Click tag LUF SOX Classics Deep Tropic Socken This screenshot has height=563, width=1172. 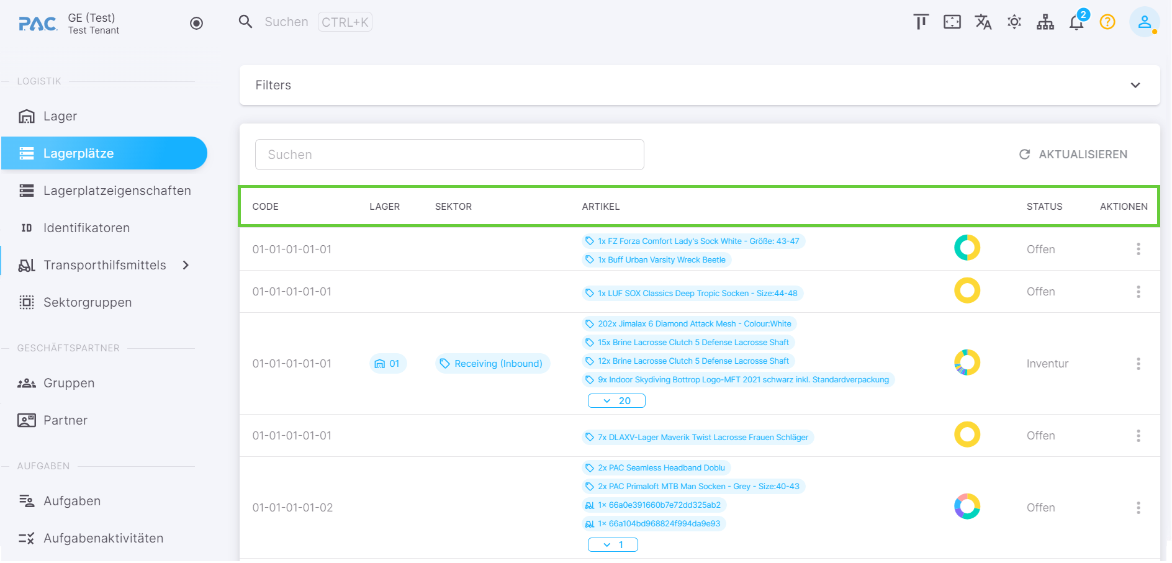pos(692,293)
